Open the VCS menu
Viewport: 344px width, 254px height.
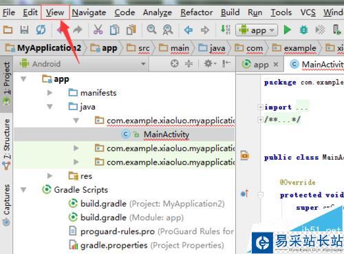tap(308, 12)
